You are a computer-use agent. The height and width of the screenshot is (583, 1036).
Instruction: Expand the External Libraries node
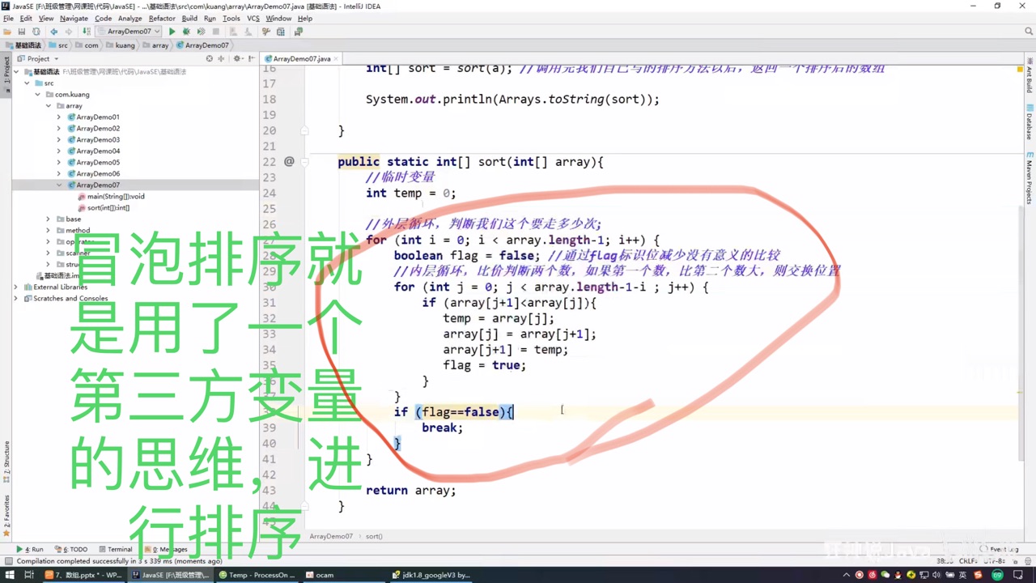point(16,287)
